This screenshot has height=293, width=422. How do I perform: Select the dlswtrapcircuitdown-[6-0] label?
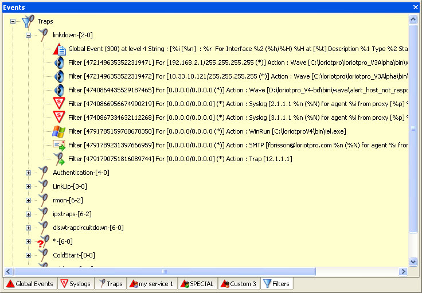[x=88, y=228]
